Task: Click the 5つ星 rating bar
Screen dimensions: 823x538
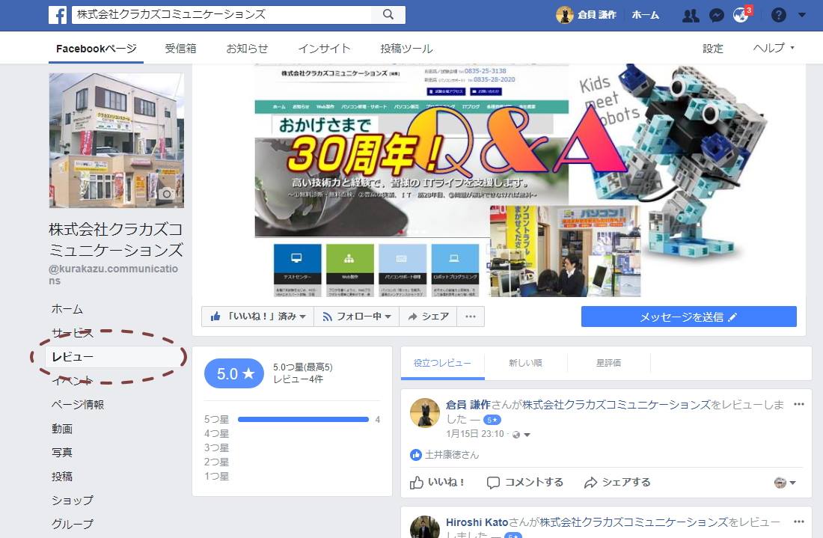Action: click(303, 419)
